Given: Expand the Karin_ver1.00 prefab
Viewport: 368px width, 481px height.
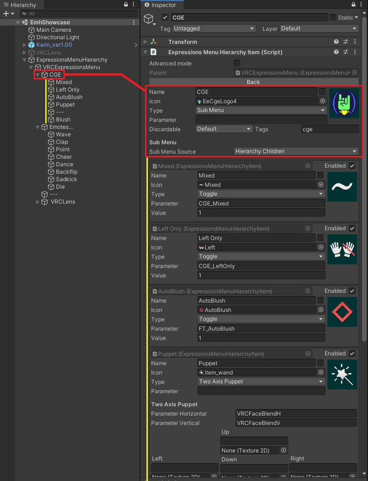Looking at the screenshot, I should 24,45.
